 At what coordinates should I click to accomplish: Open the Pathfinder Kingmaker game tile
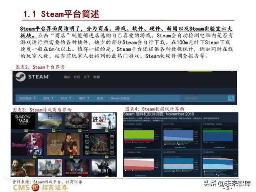[77, 121]
